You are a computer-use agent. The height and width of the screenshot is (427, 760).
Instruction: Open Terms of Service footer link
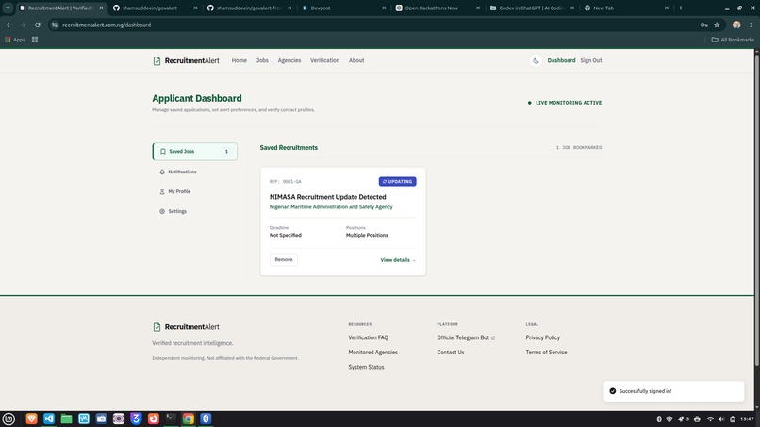[x=546, y=353]
